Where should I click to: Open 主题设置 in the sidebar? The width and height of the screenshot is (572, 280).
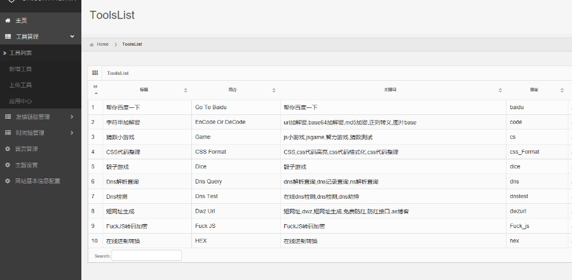pyautogui.click(x=41, y=165)
